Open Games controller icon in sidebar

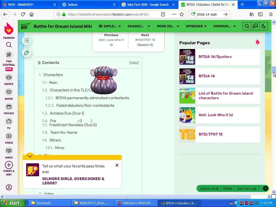[9, 77]
